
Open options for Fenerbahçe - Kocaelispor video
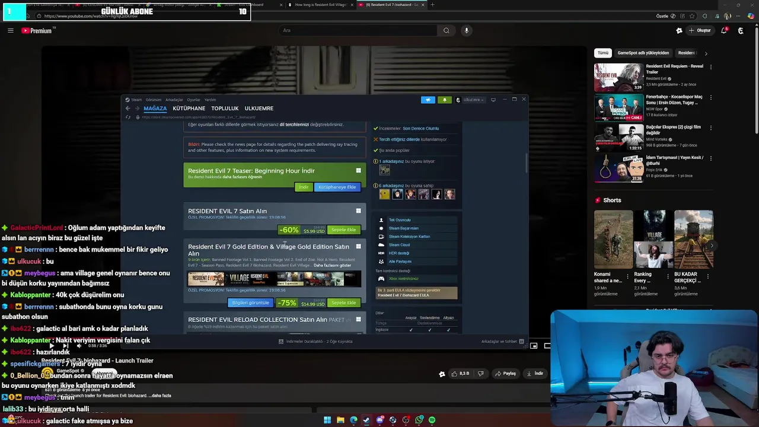(x=710, y=97)
